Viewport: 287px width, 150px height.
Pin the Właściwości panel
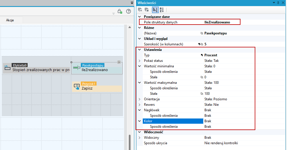278,3
